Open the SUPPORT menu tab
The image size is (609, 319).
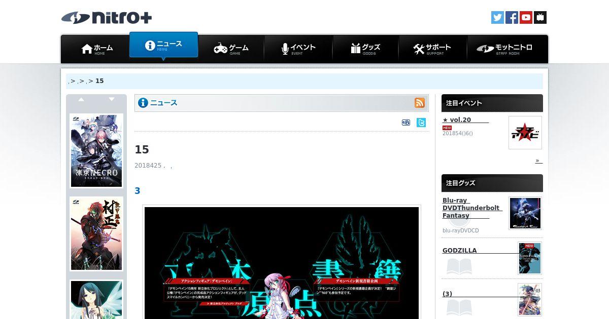click(432, 49)
